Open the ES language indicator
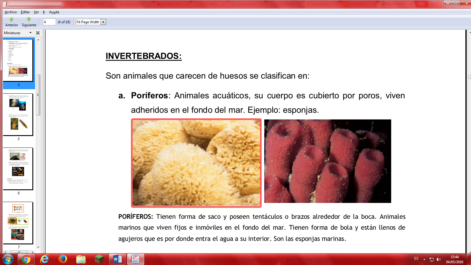Image resolution: width=471 pixels, height=265 pixels. pyautogui.click(x=416, y=259)
